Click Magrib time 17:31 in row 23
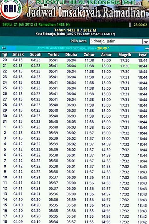Screen dimensions: 149x224 (x=125, y=77)
